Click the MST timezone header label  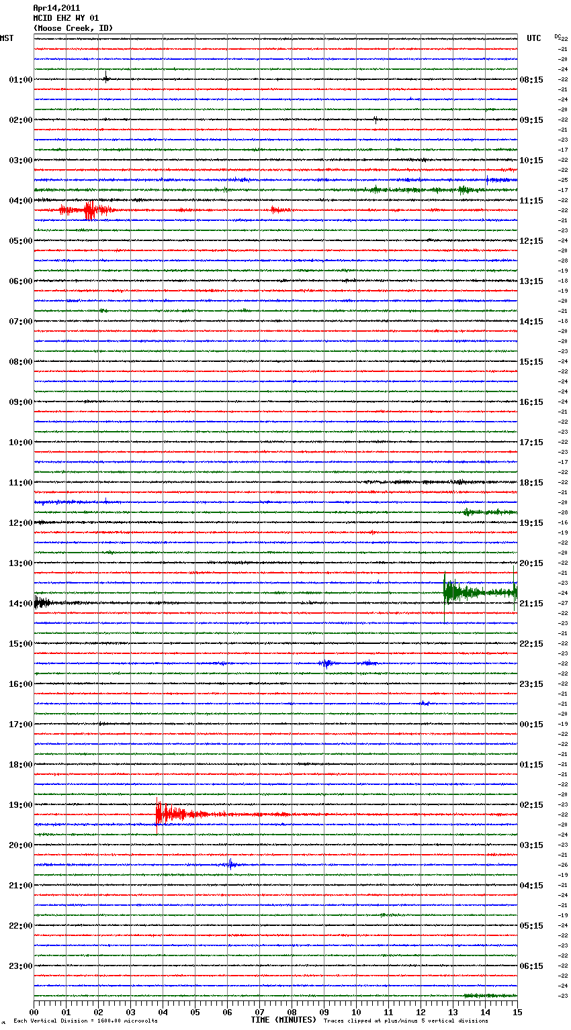click(x=7, y=38)
